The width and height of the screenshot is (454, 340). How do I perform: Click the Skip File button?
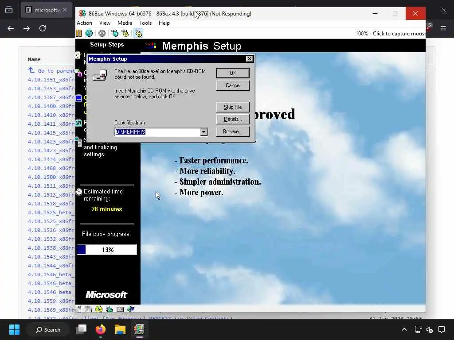click(233, 107)
